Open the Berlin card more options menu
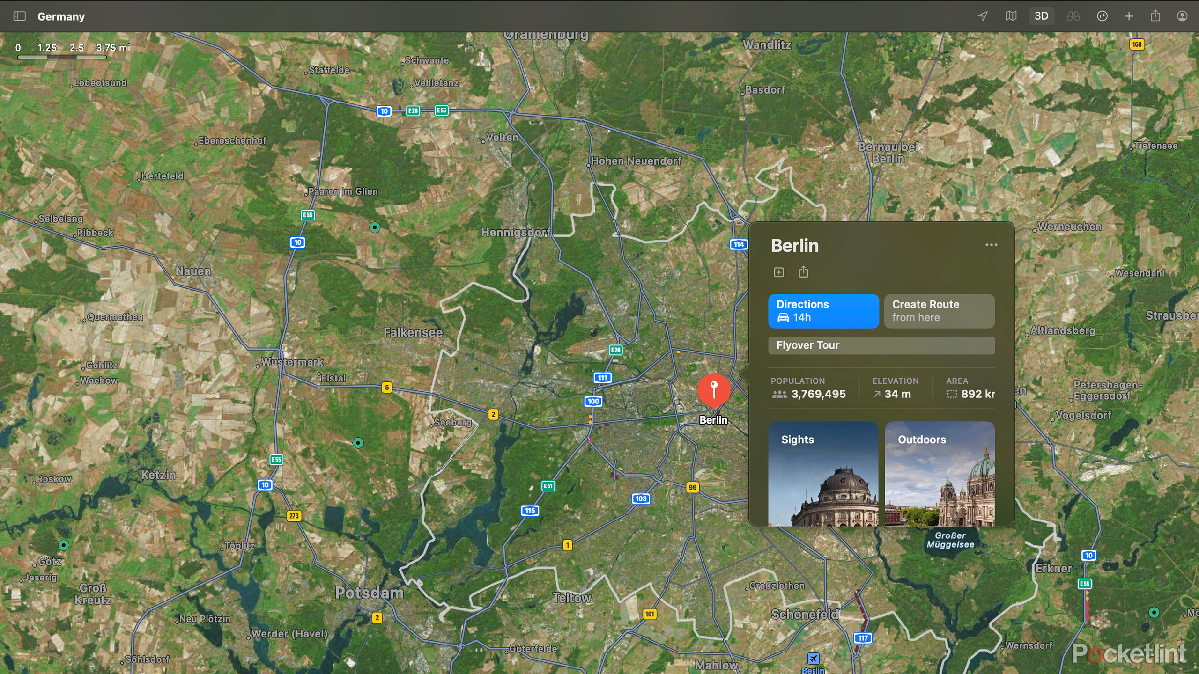The width and height of the screenshot is (1199, 674). [x=991, y=245]
